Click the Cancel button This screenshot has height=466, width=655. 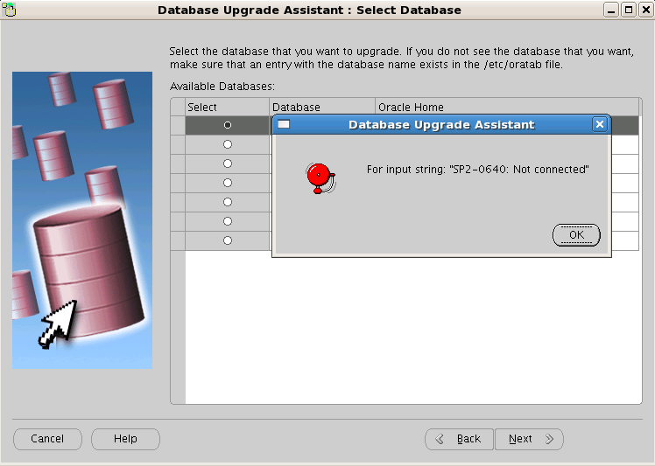tap(47, 439)
